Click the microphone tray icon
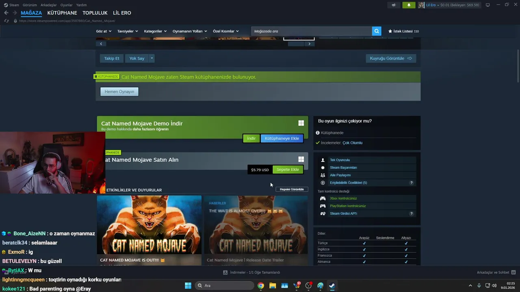This screenshot has width=520, height=292. pyautogui.click(x=479, y=286)
